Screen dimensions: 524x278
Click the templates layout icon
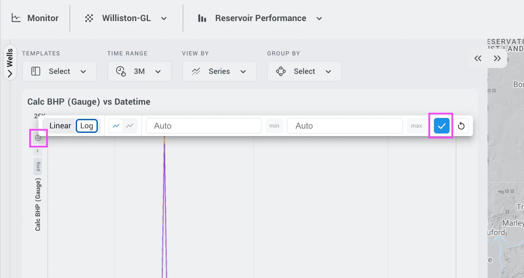click(x=36, y=71)
